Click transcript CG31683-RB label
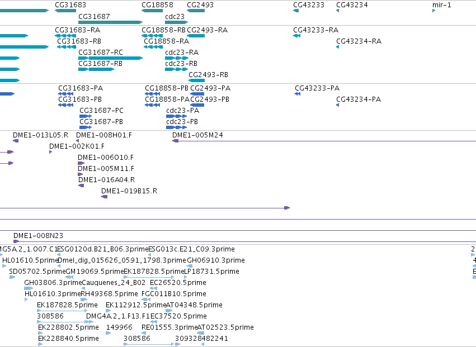This screenshot has width=476, height=347. tap(79, 41)
